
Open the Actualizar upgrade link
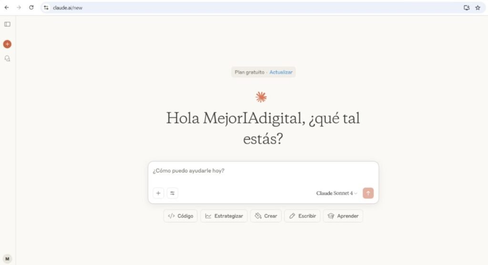coord(281,72)
